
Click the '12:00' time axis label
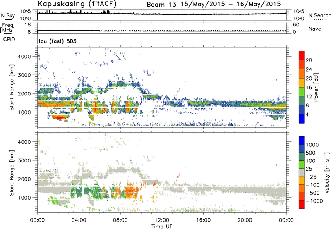(x=162, y=220)
